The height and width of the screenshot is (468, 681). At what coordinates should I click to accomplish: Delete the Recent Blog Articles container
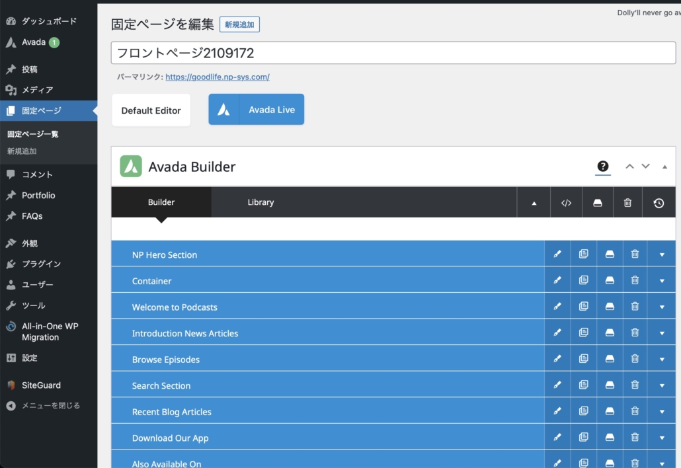[635, 410]
